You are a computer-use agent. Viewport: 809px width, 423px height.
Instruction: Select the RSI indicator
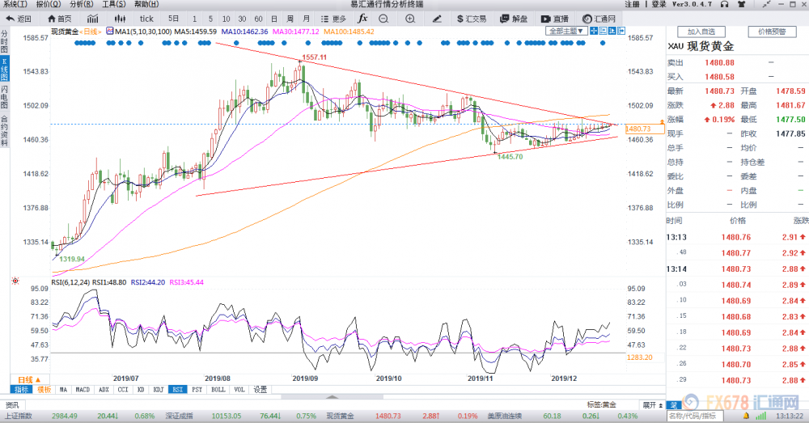[177, 390]
